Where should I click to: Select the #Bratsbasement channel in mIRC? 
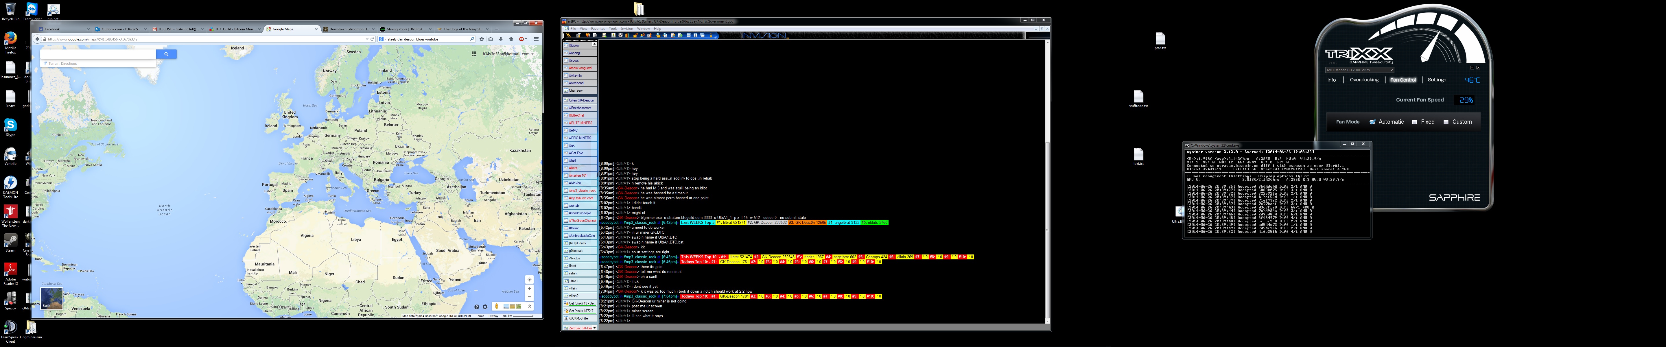(x=580, y=108)
